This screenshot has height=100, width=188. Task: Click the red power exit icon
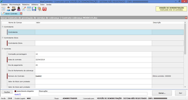45,9
